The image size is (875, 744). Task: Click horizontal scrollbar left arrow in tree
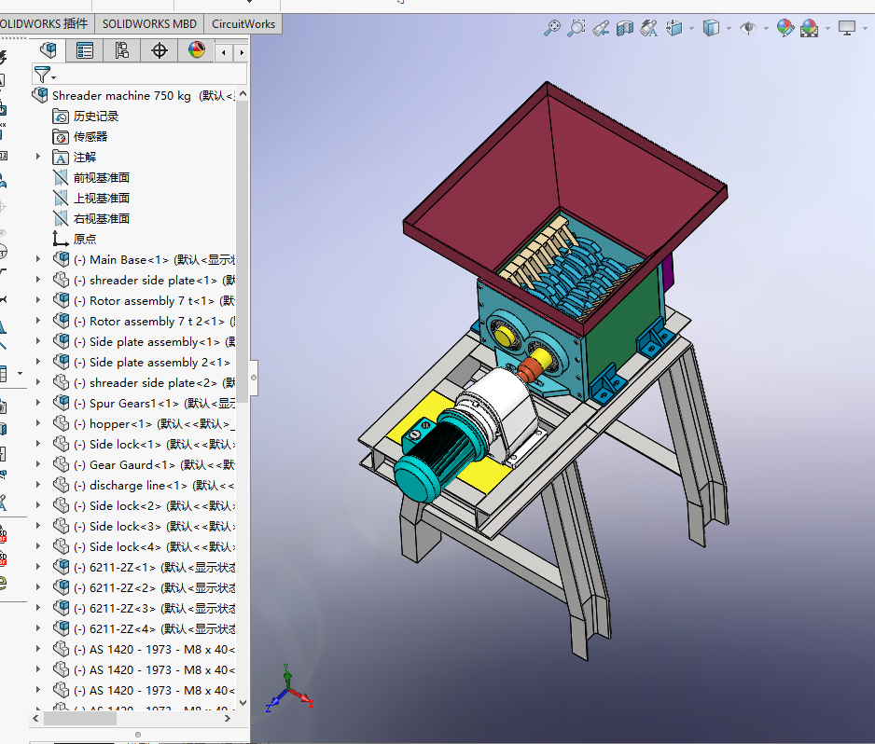(35, 718)
